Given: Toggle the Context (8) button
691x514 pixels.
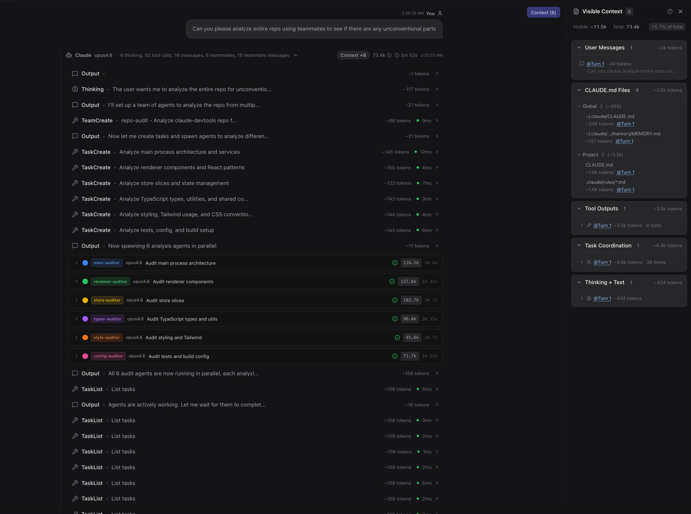Looking at the screenshot, I should 543,12.
